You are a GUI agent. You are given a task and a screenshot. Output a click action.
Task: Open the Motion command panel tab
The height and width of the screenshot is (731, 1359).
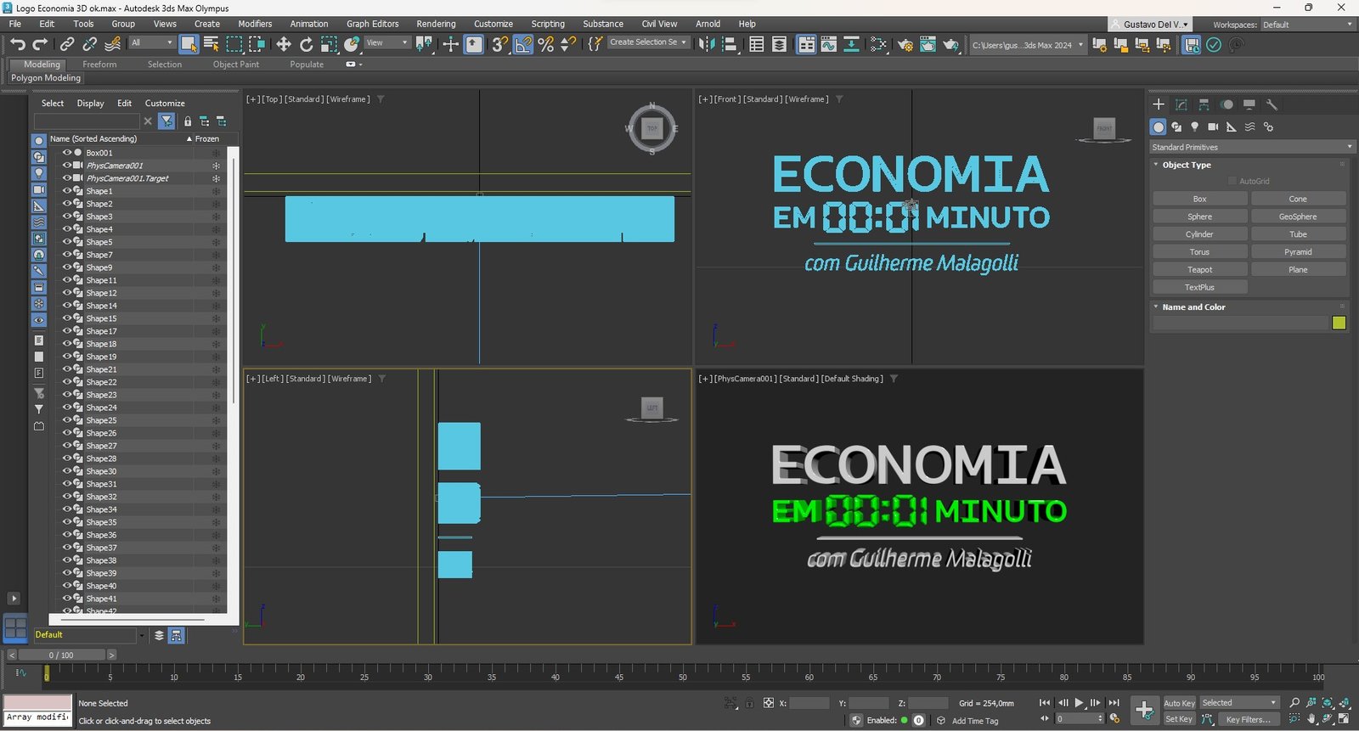(1226, 104)
